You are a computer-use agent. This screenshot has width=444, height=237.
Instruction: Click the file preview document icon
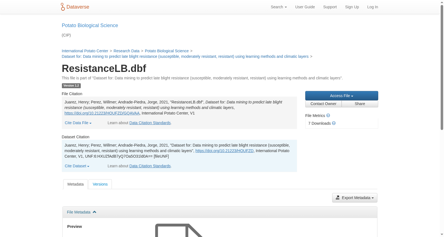tap(179, 230)
